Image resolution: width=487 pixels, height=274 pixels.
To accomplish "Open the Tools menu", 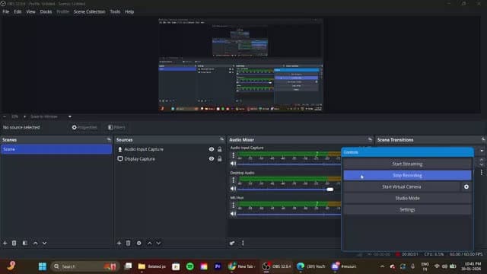I will pyautogui.click(x=115, y=11).
